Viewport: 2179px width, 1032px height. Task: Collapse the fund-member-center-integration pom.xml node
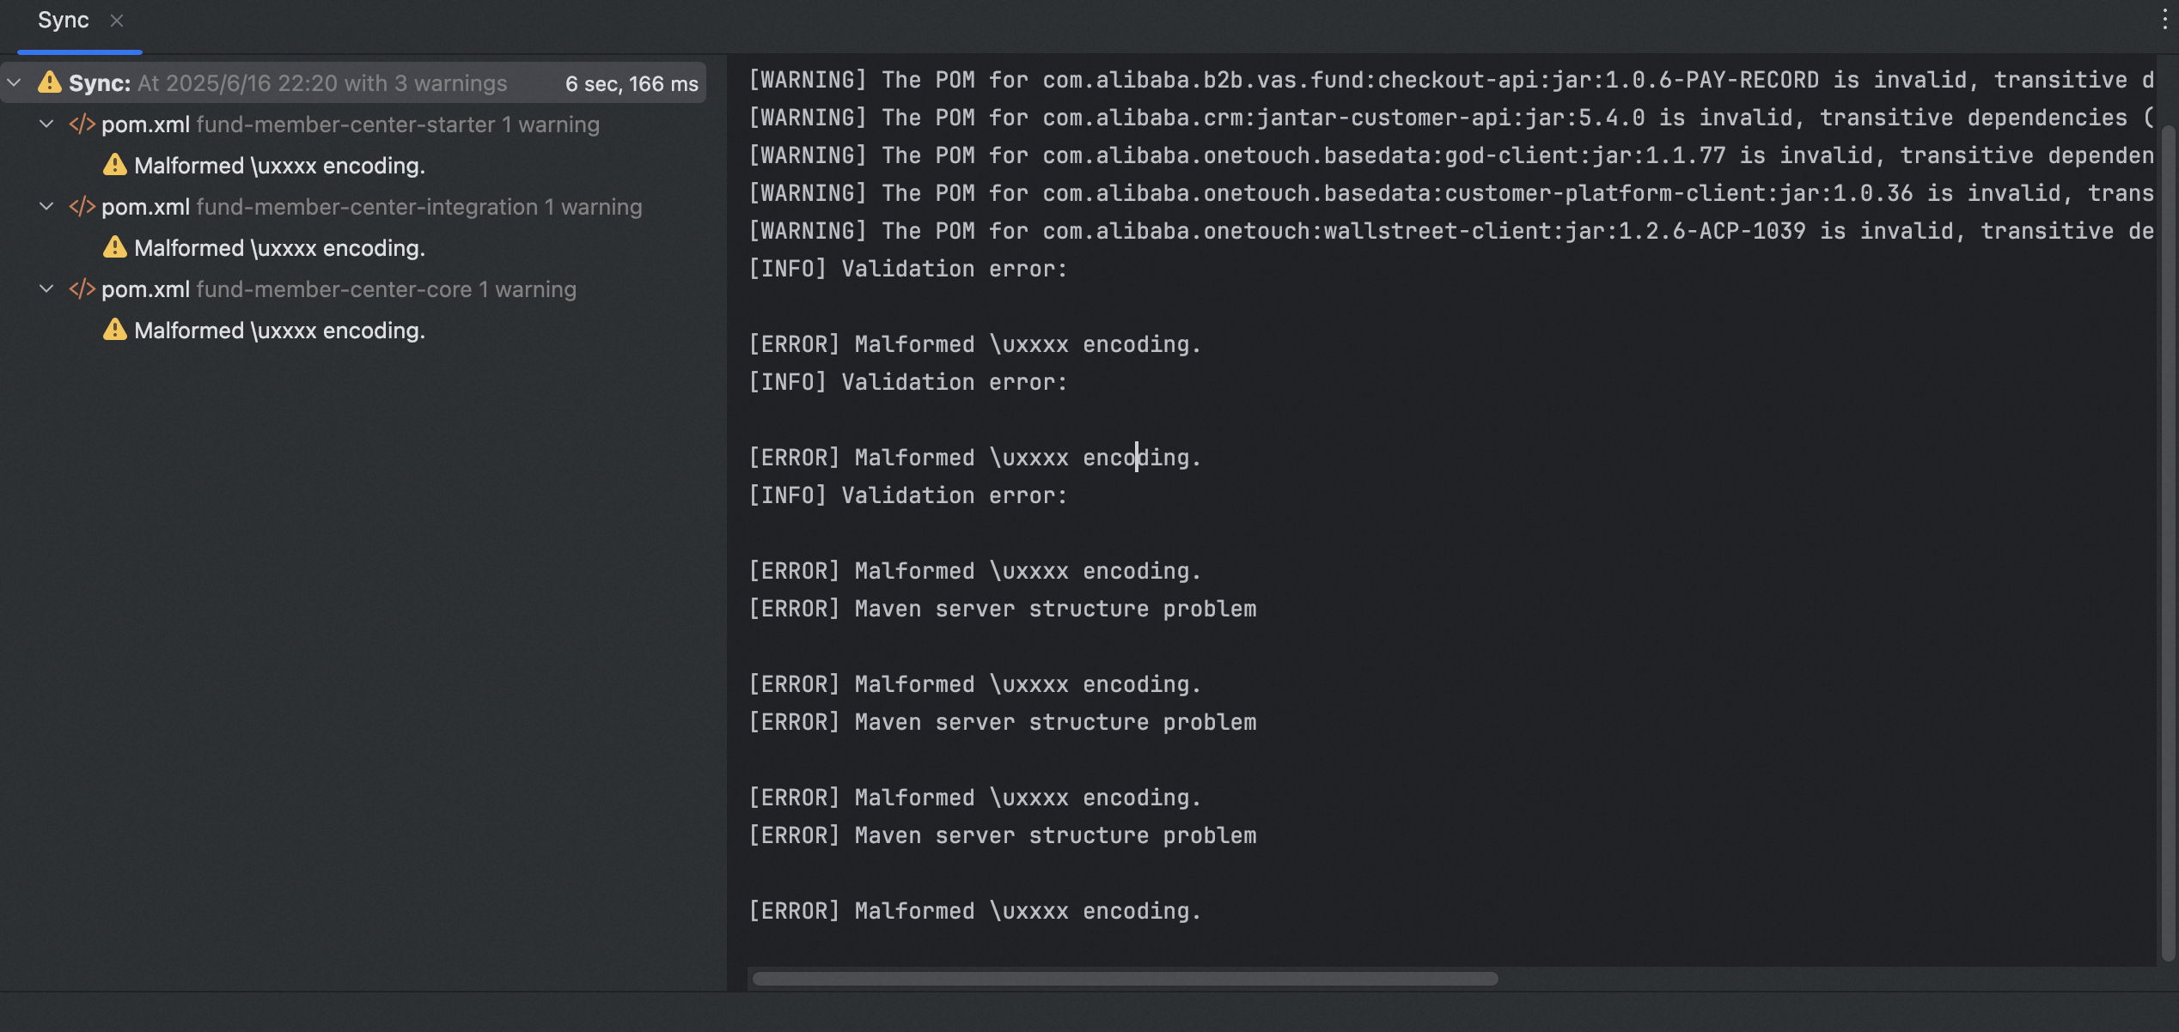(x=46, y=207)
